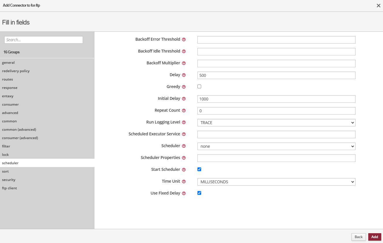This screenshot has width=383, height=243.
Task: Click help icon next to Backoff Error Threshold
Action: click(184, 40)
